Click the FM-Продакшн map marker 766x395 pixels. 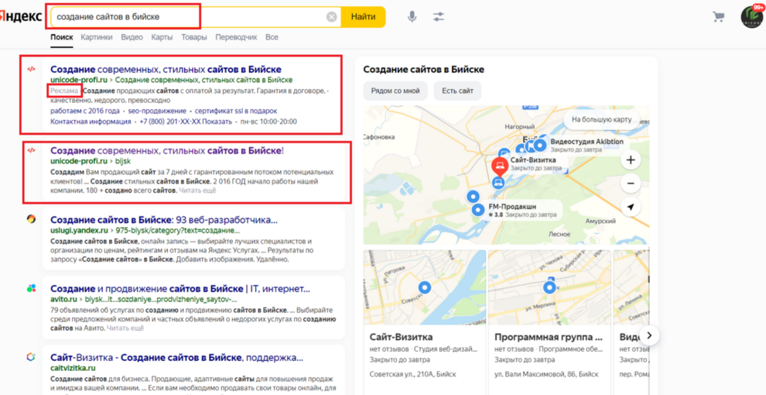tap(478, 211)
